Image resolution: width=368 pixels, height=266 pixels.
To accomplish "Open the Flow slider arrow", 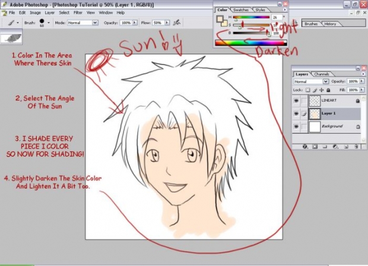I will [167, 23].
